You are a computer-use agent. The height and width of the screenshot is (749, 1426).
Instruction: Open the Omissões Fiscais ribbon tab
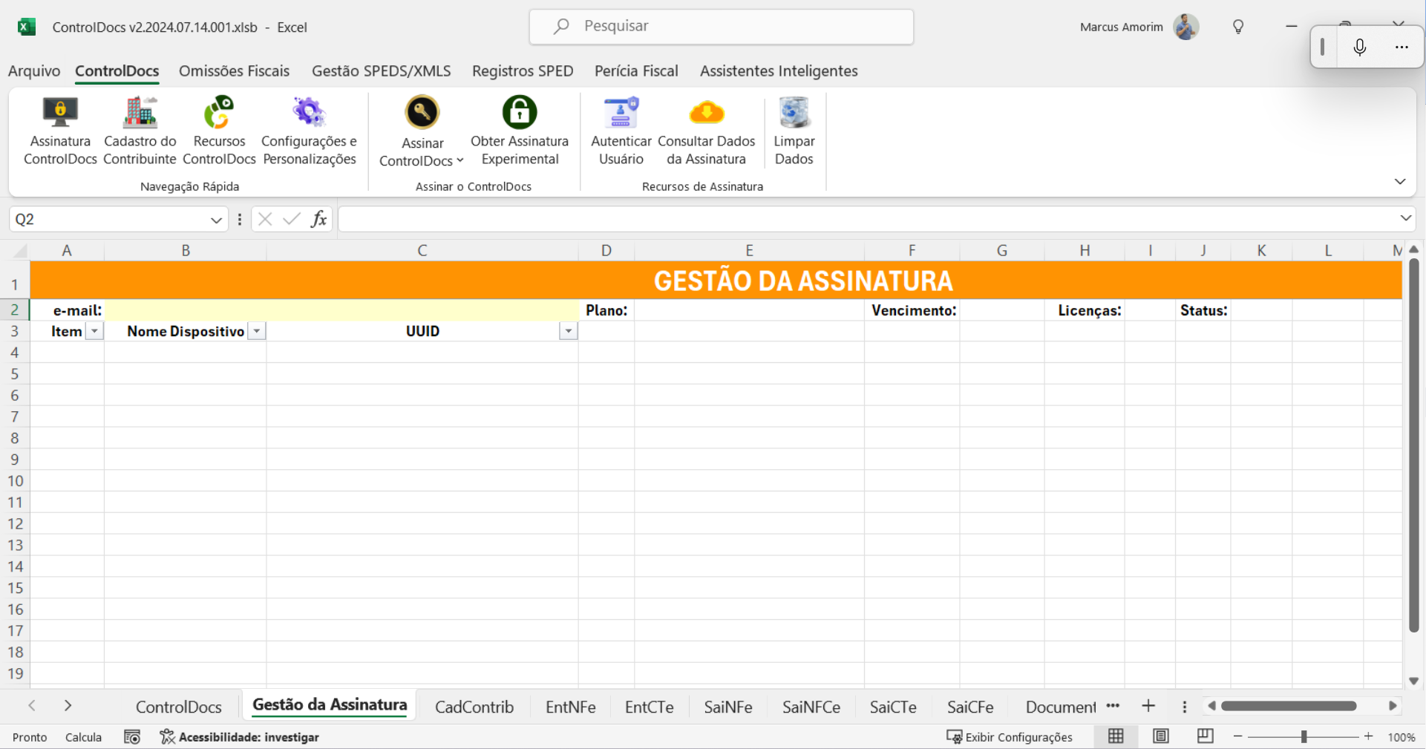pyautogui.click(x=234, y=71)
